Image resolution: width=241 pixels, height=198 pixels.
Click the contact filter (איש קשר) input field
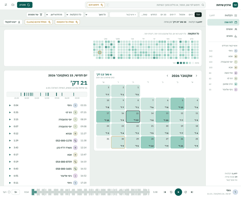pyautogui.click(x=124, y=15)
